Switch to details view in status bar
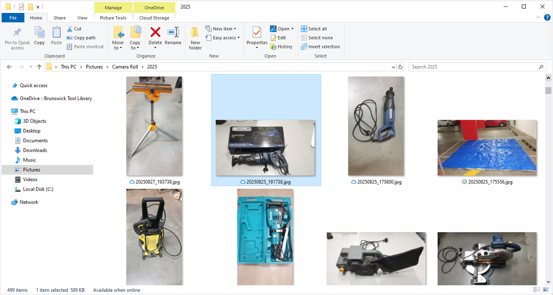 coord(536,290)
